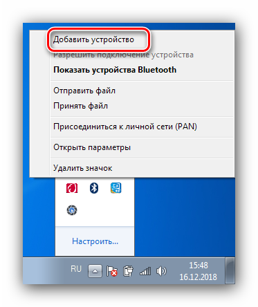This screenshot has width=258, height=307.
Task: Click the round gray camera-like tray icon
Action: (x=72, y=210)
